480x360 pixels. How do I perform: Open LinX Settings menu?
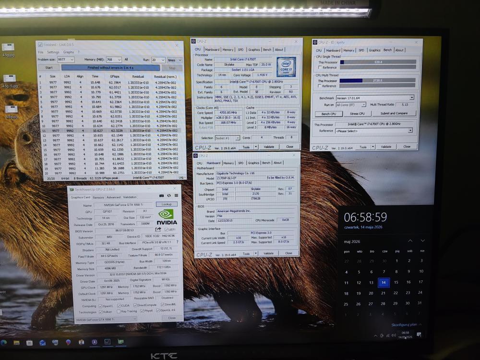(x=53, y=52)
